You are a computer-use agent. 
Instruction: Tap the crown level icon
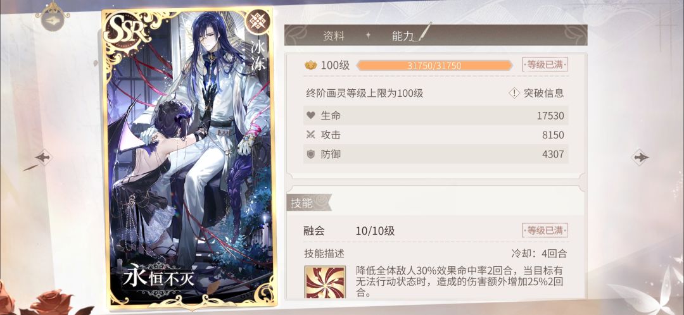tap(310, 65)
